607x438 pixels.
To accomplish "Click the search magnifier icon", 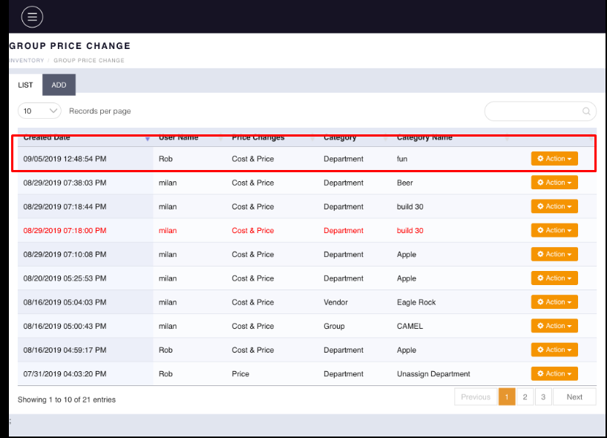I will point(586,111).
